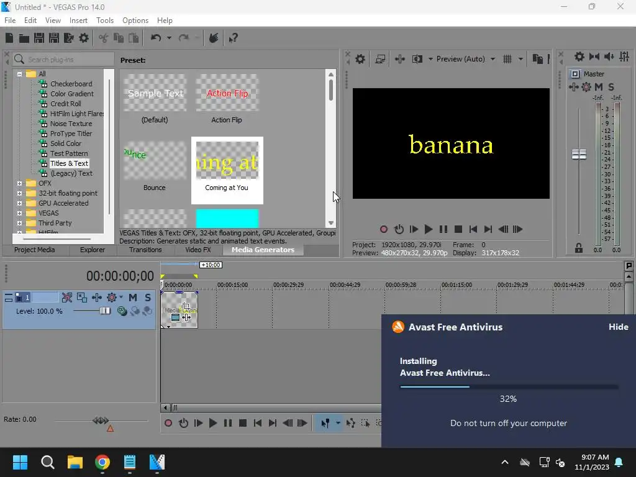The image size is (636, 477).
Task: Switch to Transitions tab
Action: [145, 250]
